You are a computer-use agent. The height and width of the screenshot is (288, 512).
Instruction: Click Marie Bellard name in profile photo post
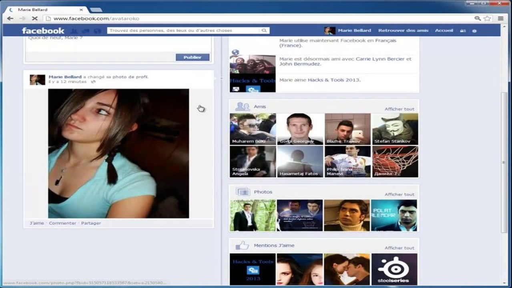[65, 77]
